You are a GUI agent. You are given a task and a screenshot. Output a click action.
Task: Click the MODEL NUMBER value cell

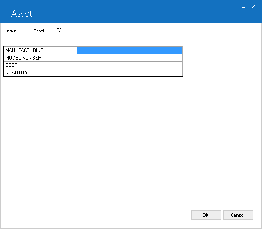(x=129, y=57)
